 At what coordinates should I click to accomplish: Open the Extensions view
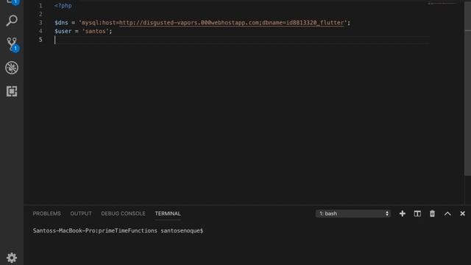(x=12, y=91)
